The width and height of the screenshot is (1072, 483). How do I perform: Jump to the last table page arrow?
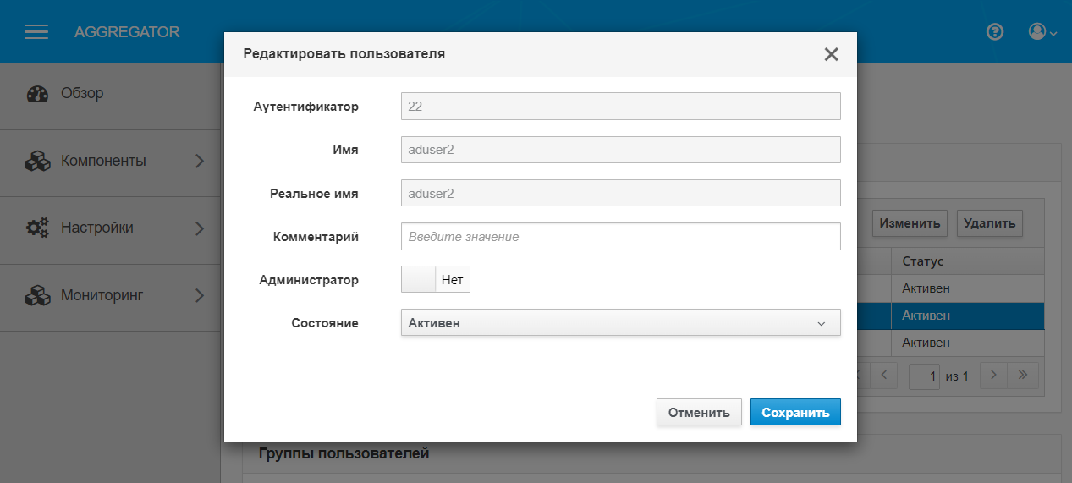click(1023, 374)
